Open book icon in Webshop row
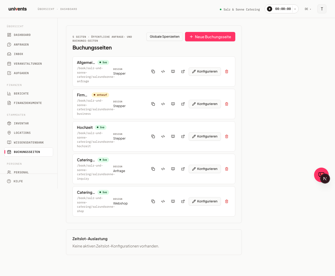The width and height of the screenshot is (335, 276). [173, 201]
